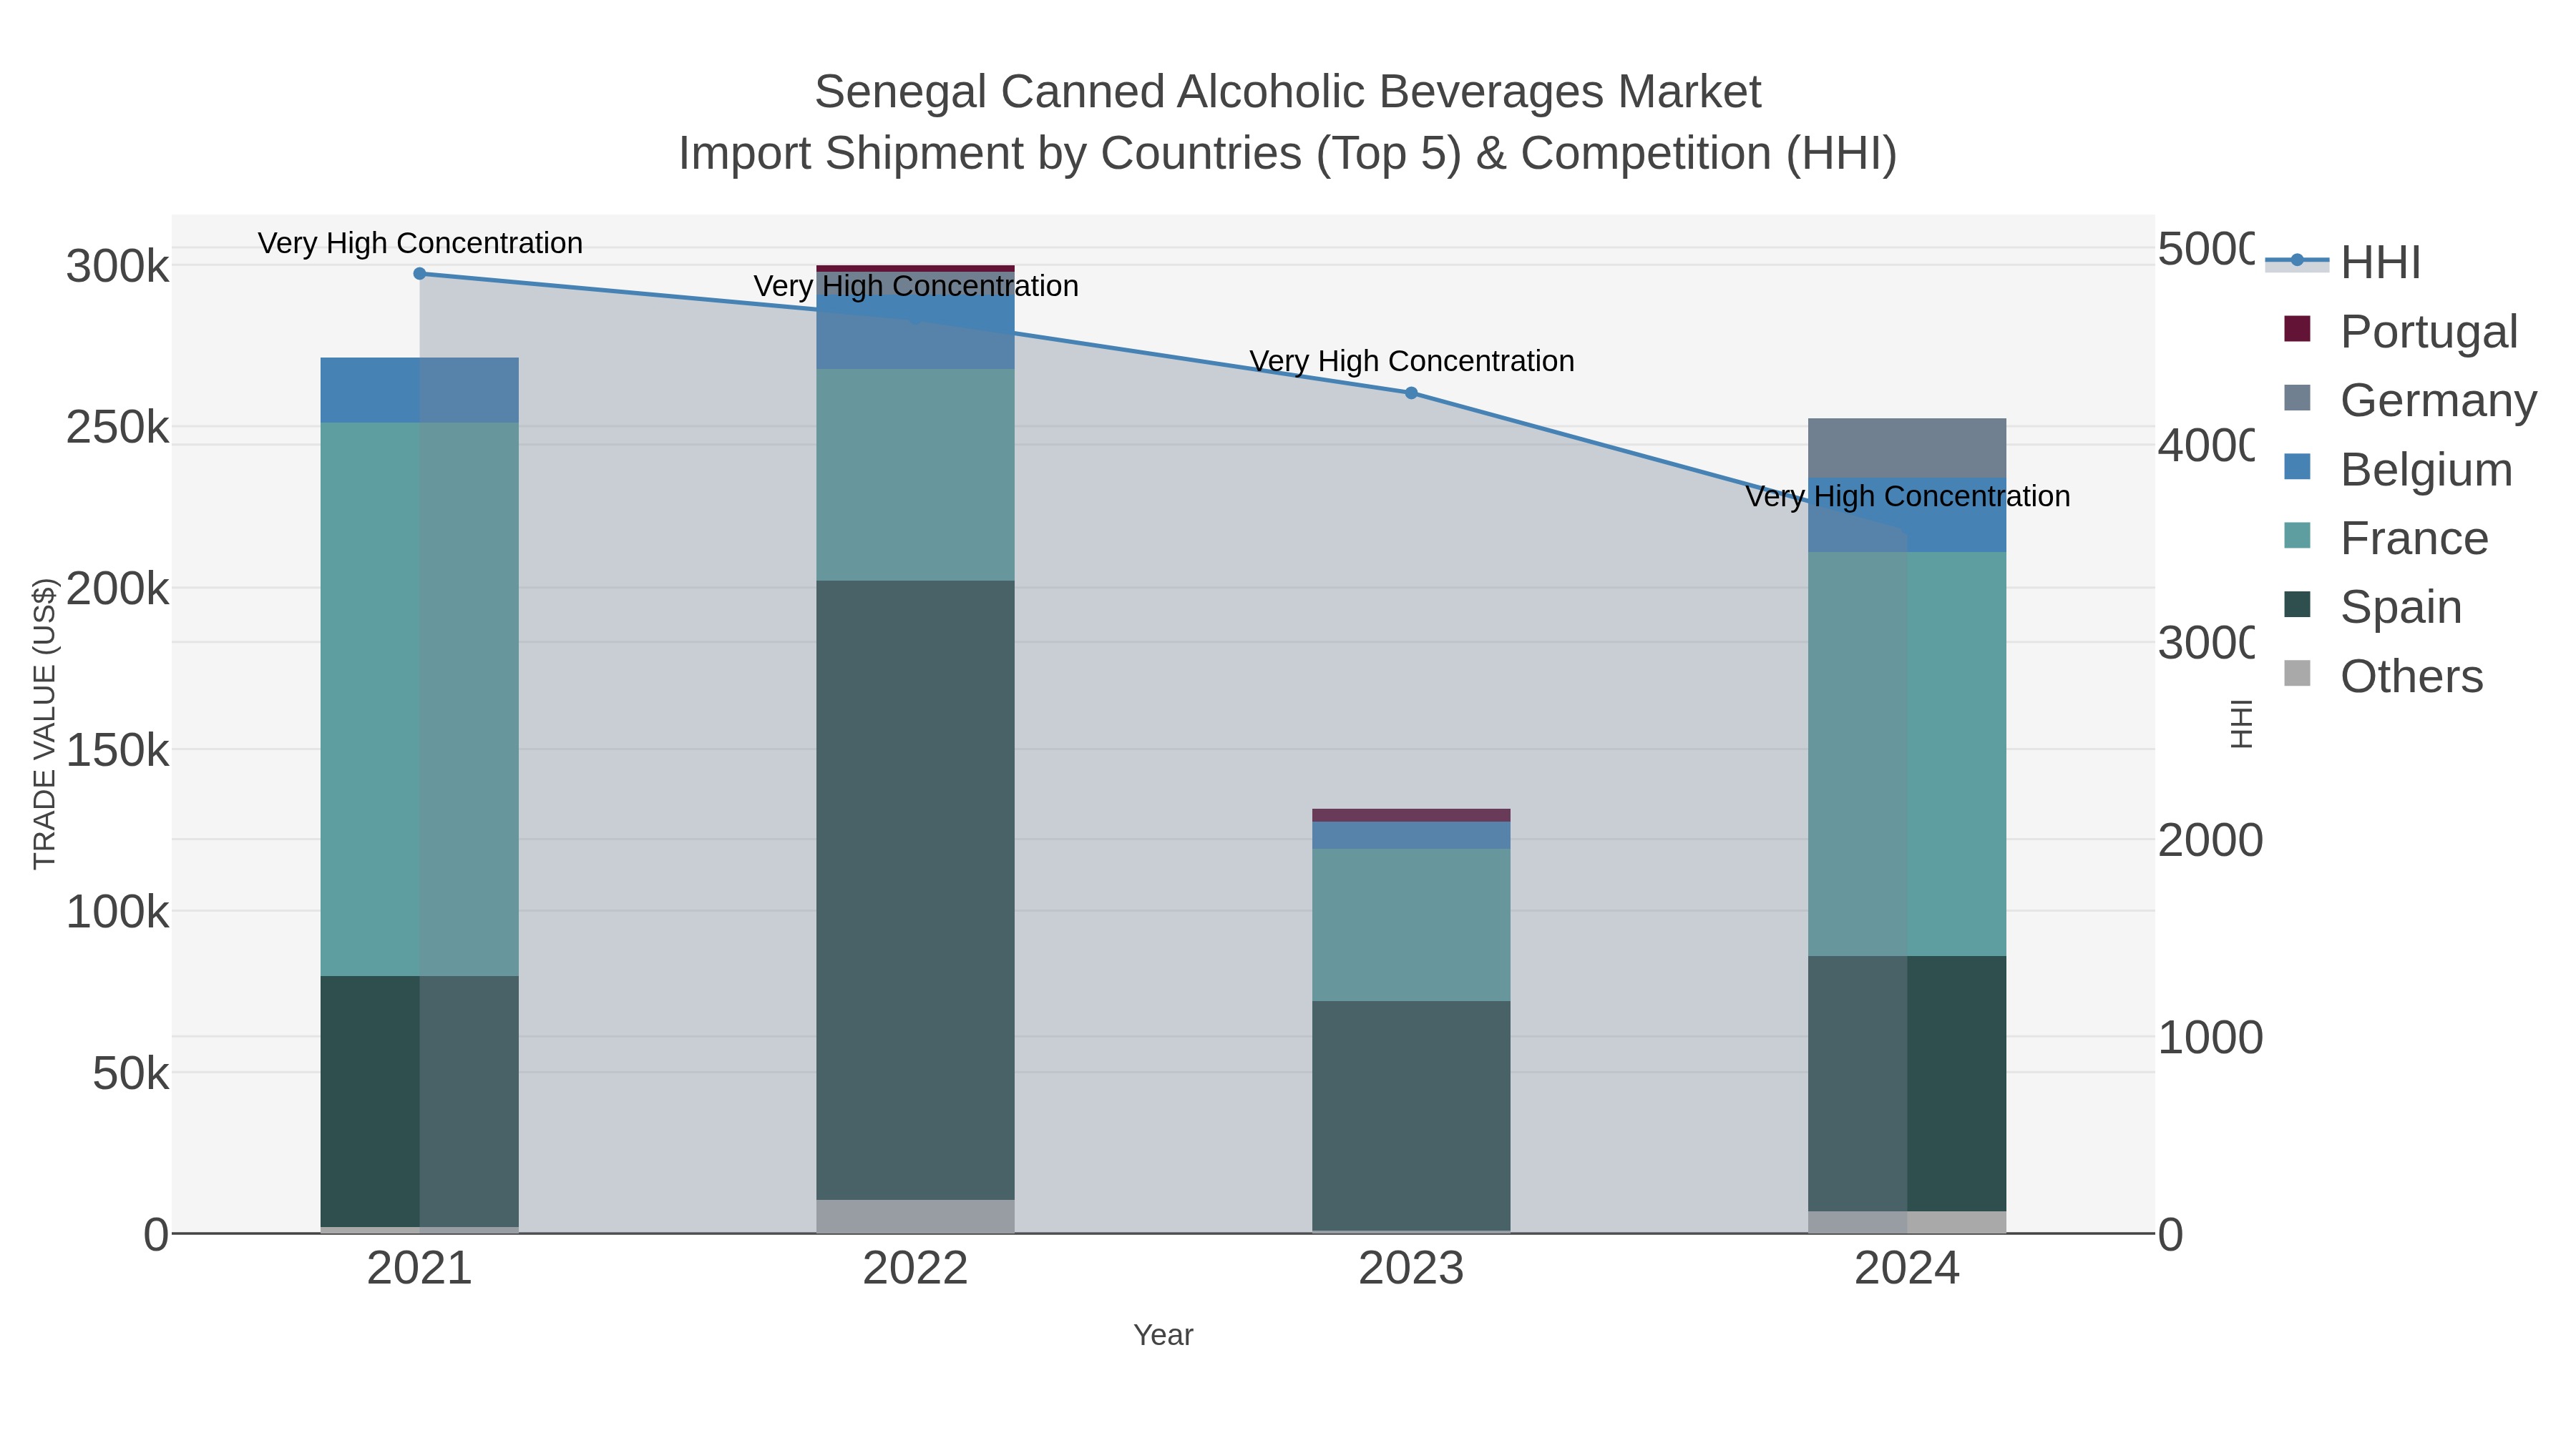Click the Belgium legend color swatch
Image resolution: width=2576 pixels, height=1448 pixels.
pos(2298,467)
